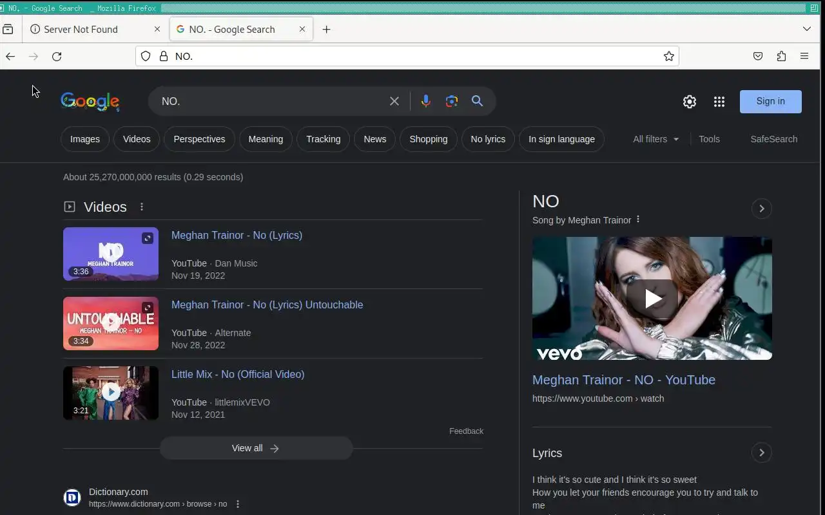Close the Server Not Found tab
Image resolution: width=825 pixels, height=515 pixels.
pyautogui.click(x=157, y=30)
